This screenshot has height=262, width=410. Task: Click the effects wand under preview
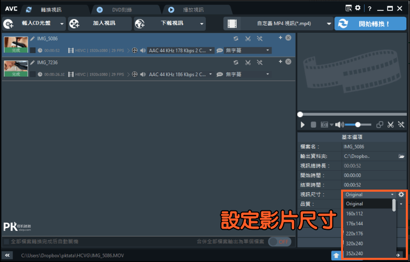point(401,124)
